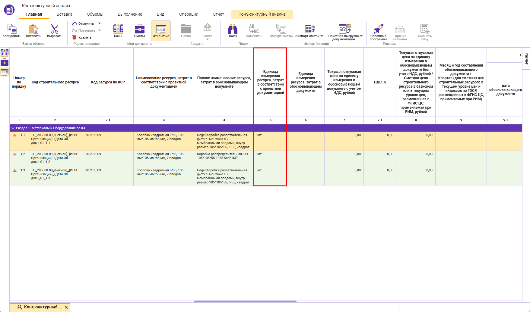The image size is (530, 312).
Task: Open the Отменить dropdown arrow
Action: (100, 23)
